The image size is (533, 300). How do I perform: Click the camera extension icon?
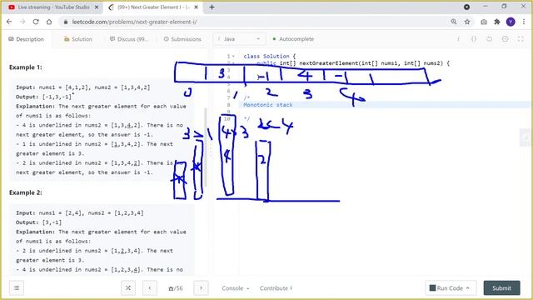[x=484, y=22]
